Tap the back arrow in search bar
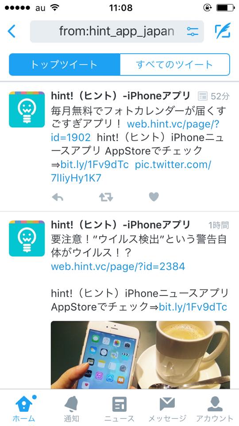 click(x=12, y=31)
